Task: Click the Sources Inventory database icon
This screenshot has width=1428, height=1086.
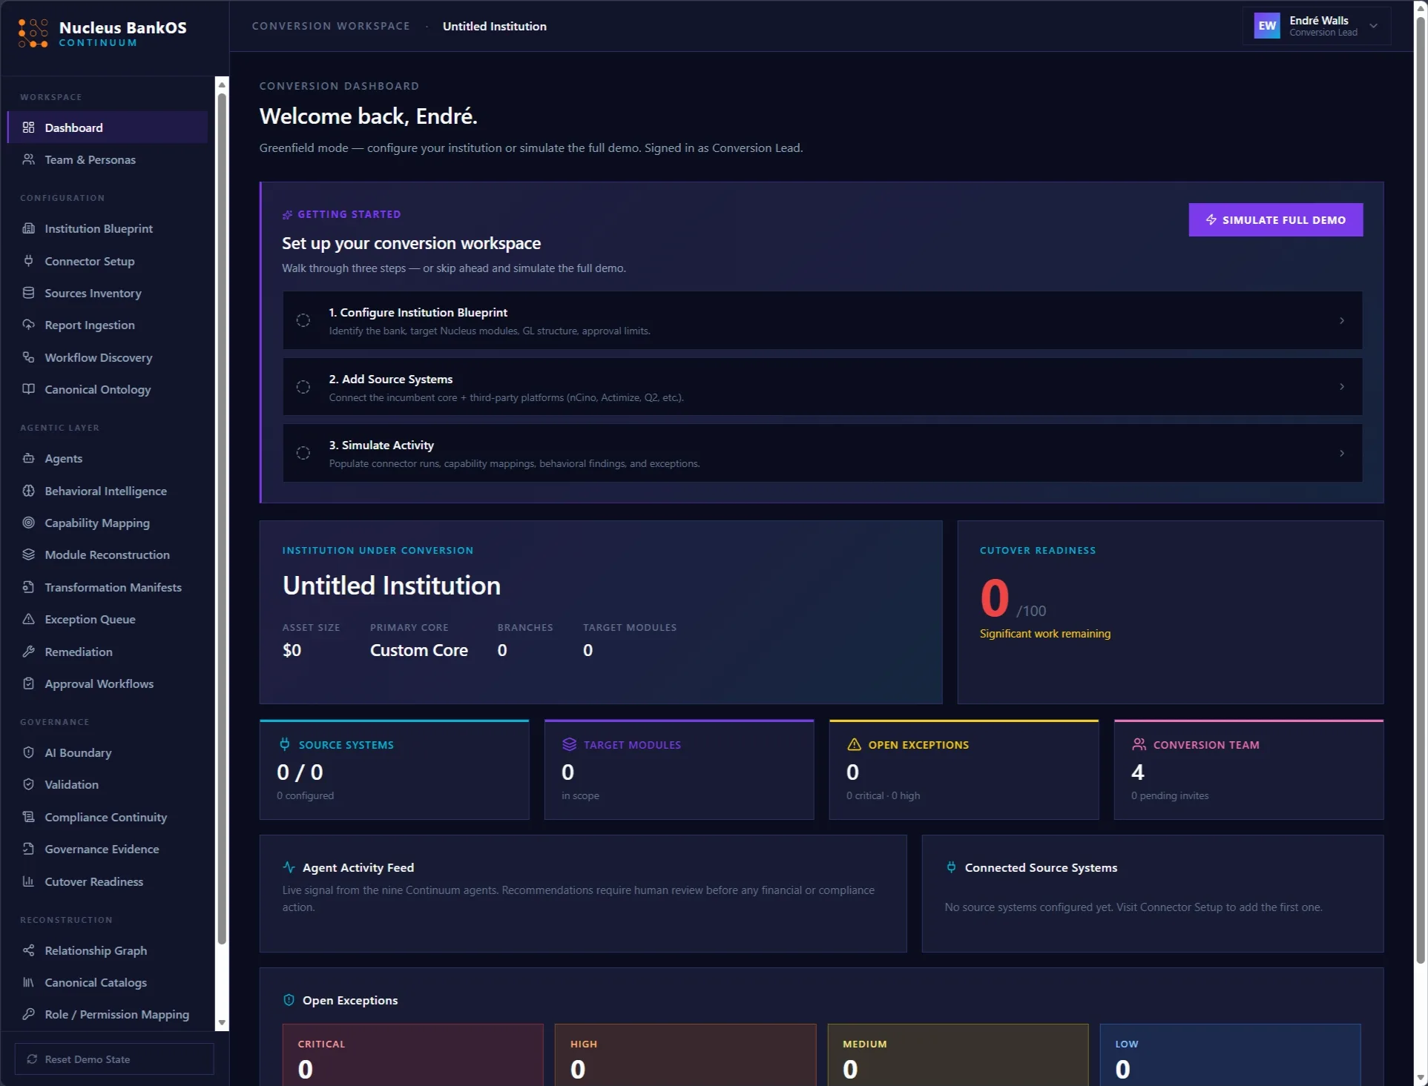Action: coord(28,293)
